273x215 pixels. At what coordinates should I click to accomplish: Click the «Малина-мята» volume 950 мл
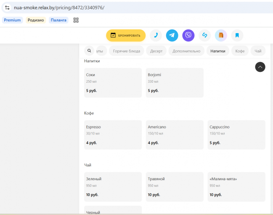click(215, 186)
